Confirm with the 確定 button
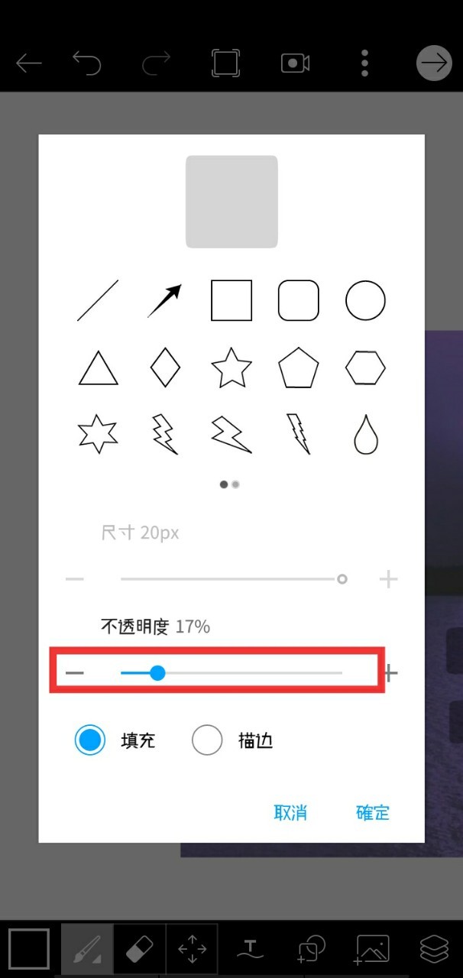 (373, 812)
